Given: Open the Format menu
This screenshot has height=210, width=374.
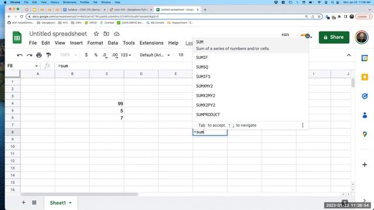Looking at the screenshot, I should [x=95, y=43].
